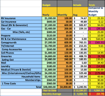
Task: Select yearly budget cell $1,200.00
Action: click(50, 18)
